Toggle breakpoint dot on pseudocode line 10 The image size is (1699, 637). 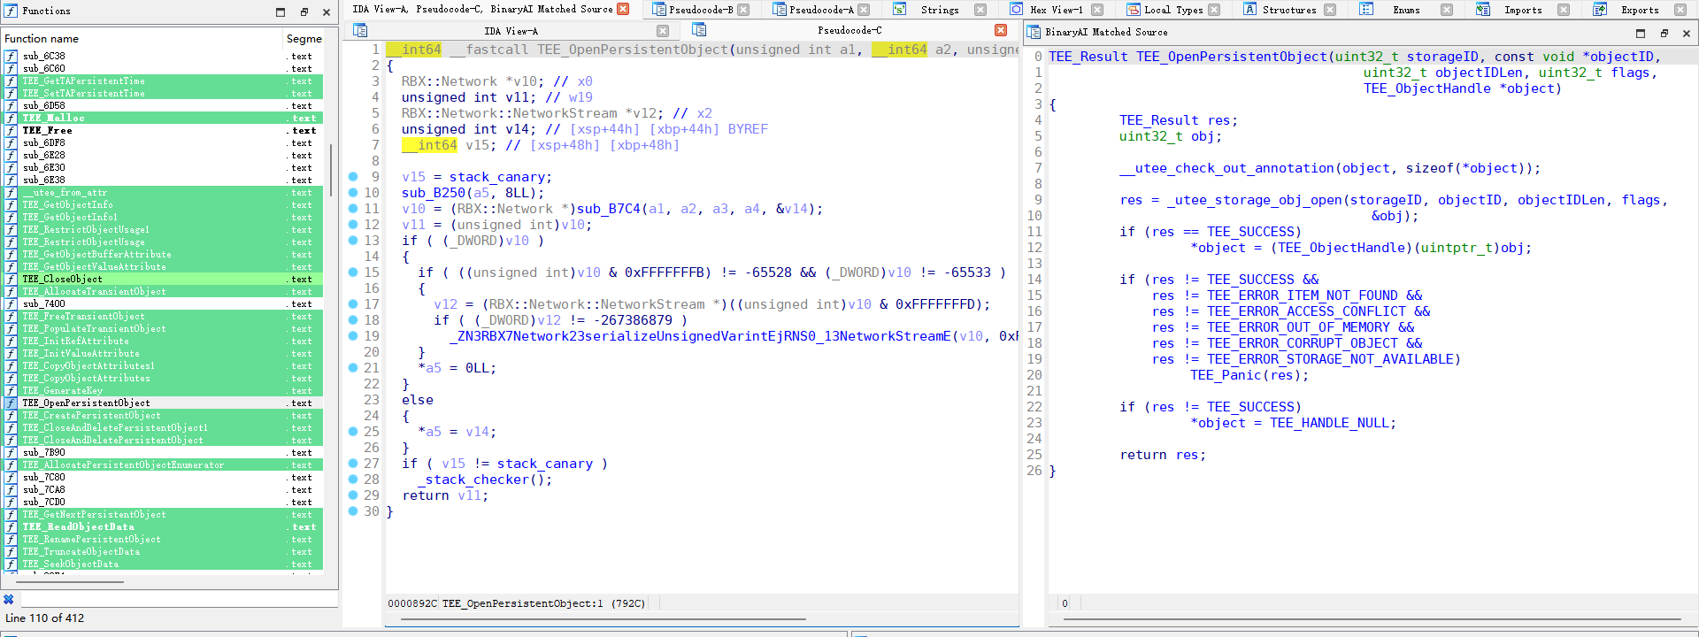pyautogui.click(x=353, y=193)
